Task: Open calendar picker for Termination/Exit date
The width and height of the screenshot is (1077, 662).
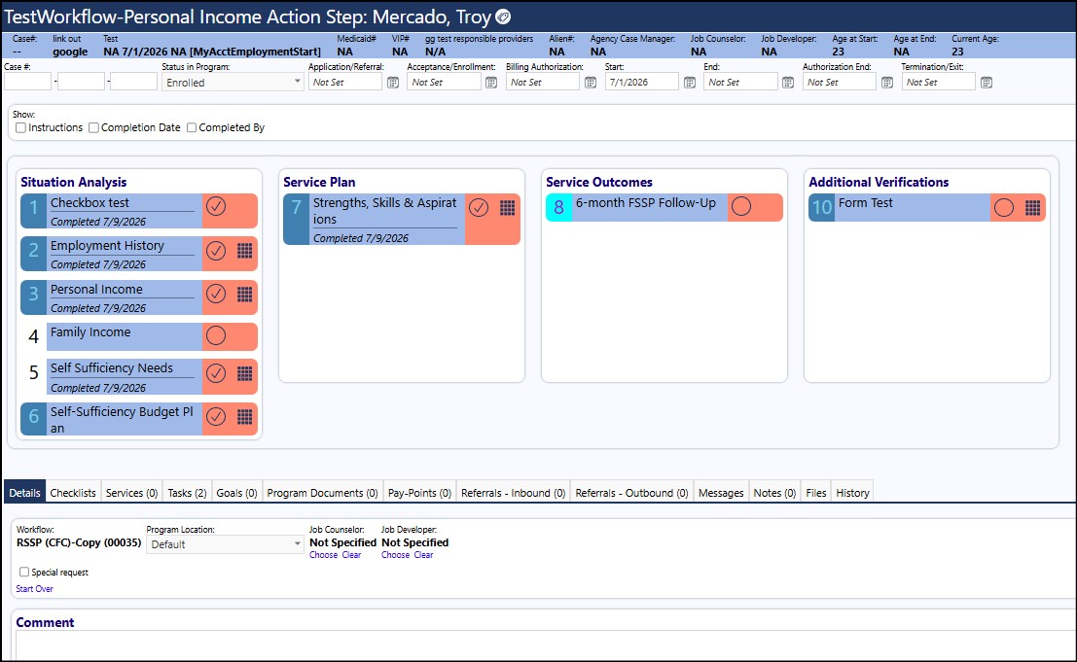Action: [987, 83]
